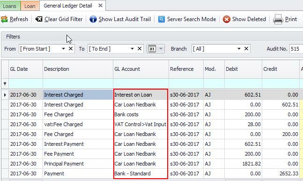Click Show Deleted text
Screen dimensions: 303x181
click(x=249, y=19)
